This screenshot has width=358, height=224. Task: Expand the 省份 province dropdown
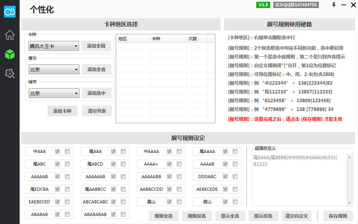click(x=54, y=69)
